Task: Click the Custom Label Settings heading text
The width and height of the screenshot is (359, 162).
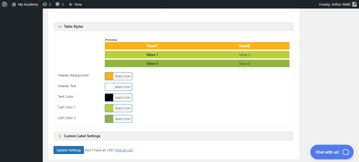Action: point(82,136)
